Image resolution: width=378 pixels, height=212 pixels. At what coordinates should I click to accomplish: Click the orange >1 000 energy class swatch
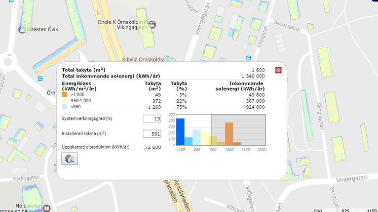click(64, 95)
